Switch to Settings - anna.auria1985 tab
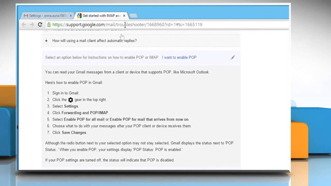 point(48,16)
